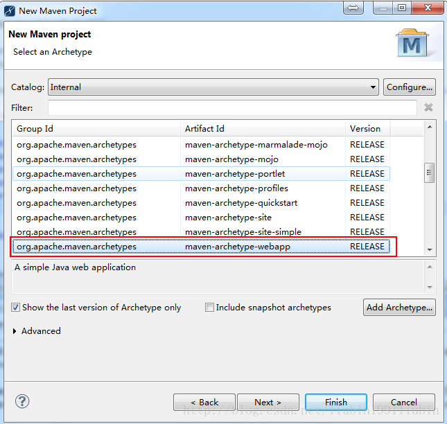The image size is (447, 424).
Task: Sort by the Artifact Id column header
Action: point(263,128)
